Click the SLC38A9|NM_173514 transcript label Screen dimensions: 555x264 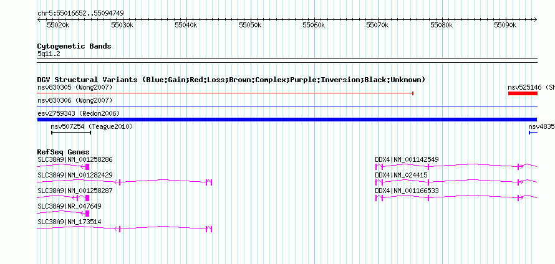(x=69, y=222)
